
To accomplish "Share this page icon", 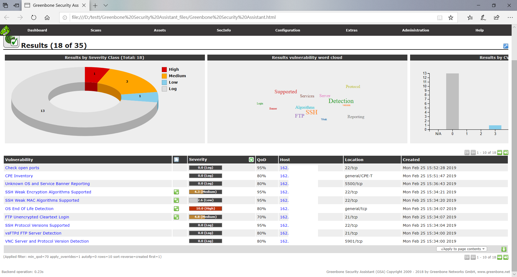I will point(497,17).
